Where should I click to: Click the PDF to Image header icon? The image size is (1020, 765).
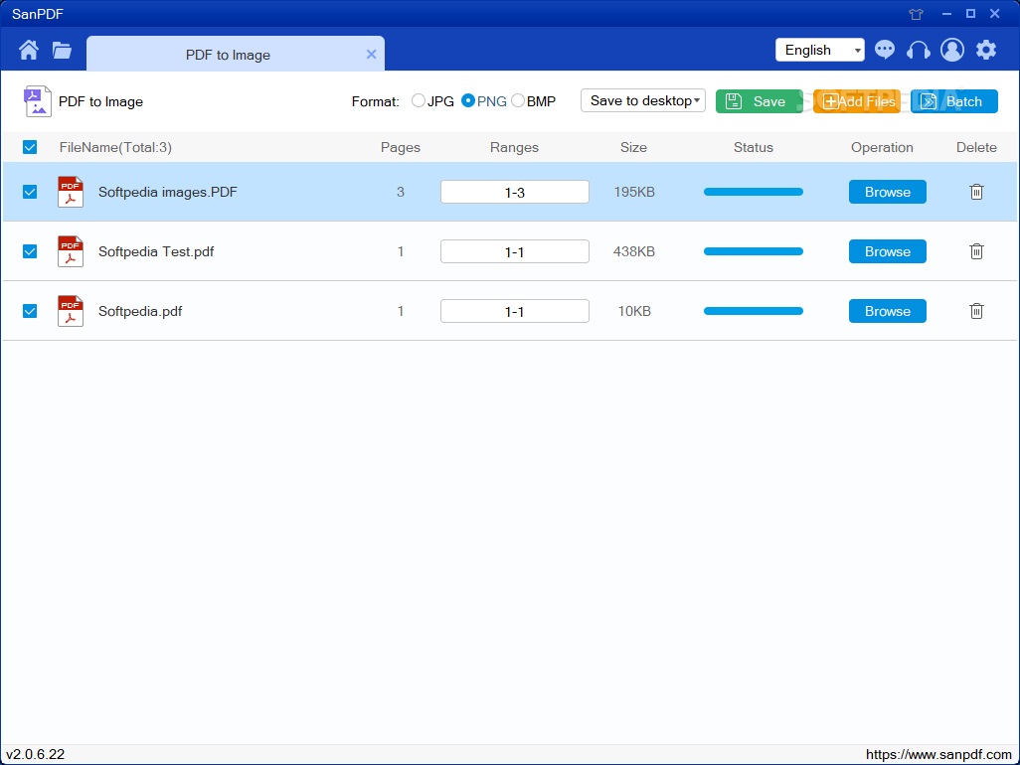click(37, 101)
